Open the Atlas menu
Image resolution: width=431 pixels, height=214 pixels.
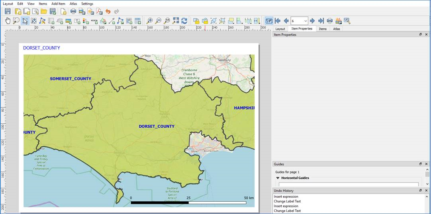click(73, 4)
